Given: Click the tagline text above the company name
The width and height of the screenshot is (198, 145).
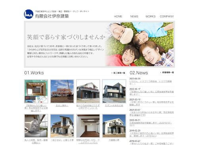Looking at the screenshot, I should coord(62,11).
